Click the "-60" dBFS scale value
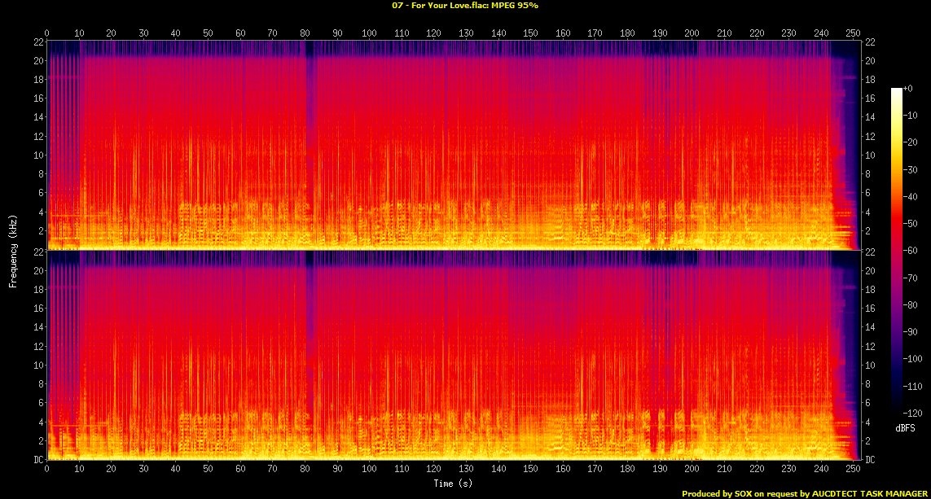 pyautogui.click(x=910, y=251)
